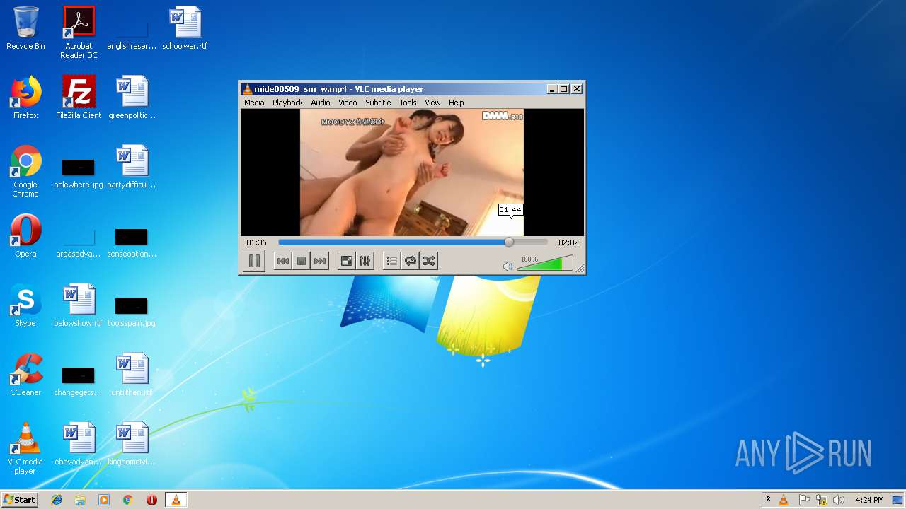Screen dimensions: 906x509
Task: Skip to next media in VLC
Action: point(320,261)
